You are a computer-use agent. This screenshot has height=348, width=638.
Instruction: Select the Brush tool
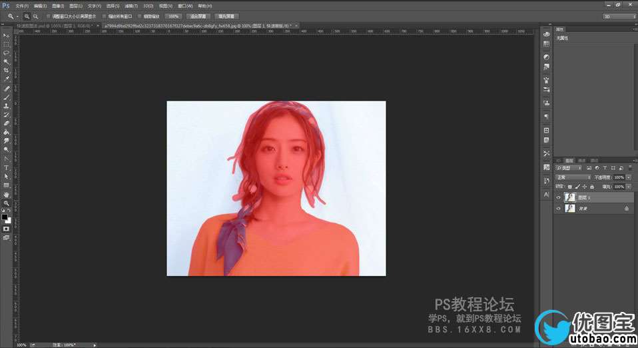pos(6,97)
